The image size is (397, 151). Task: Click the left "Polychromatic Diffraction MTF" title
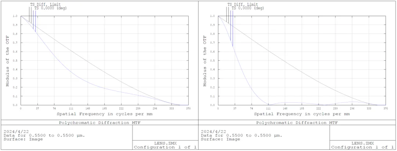click(x=100, y=123)
